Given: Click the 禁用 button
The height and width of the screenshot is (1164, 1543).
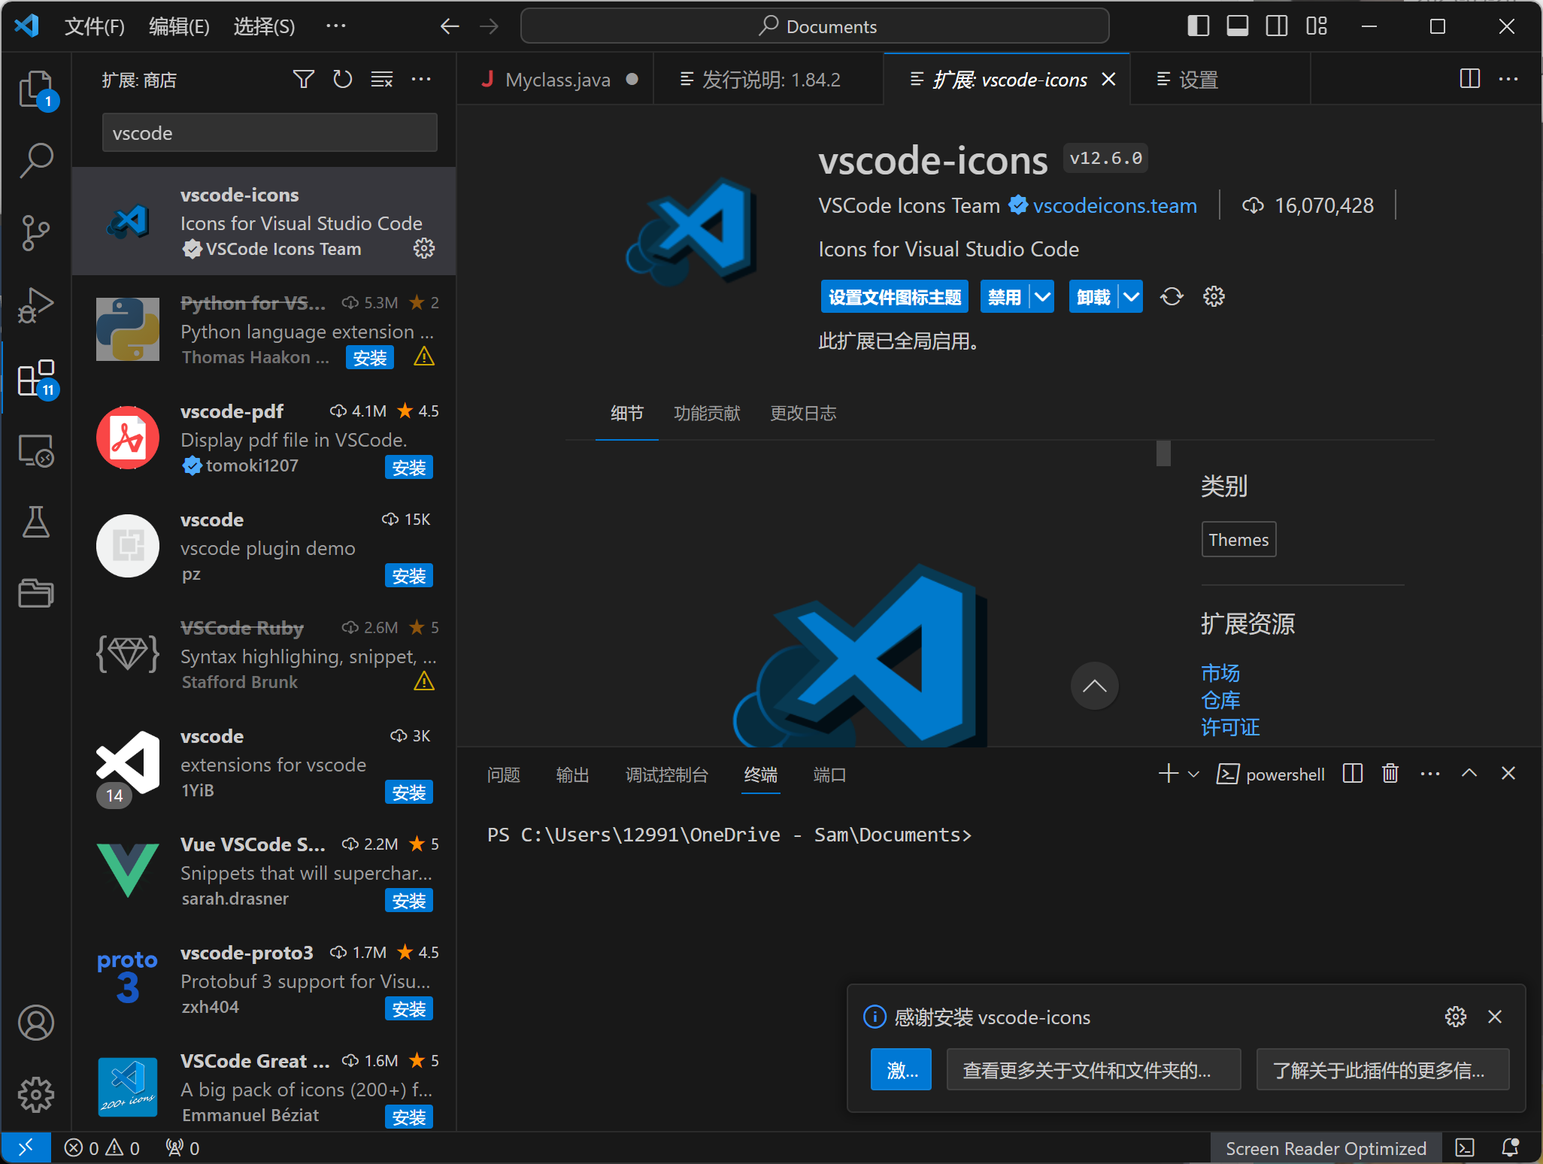Looking at the screenshot, I should click(x=1005, y=296).
